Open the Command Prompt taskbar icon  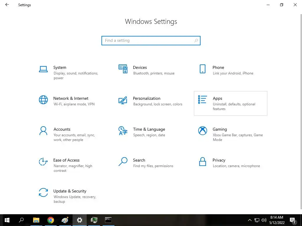click(108, 220)
